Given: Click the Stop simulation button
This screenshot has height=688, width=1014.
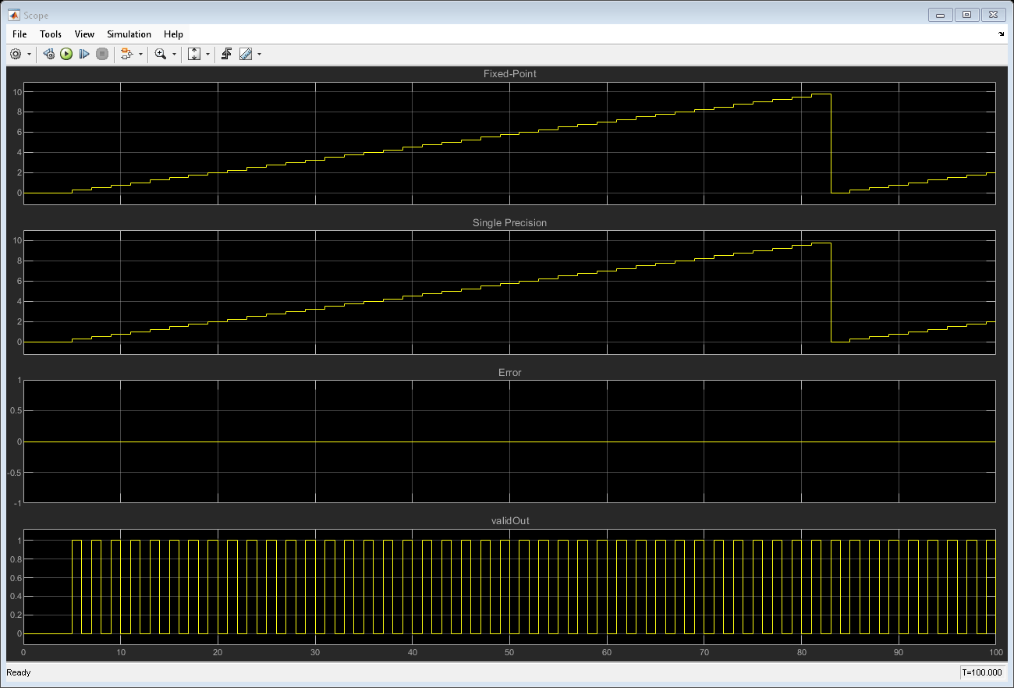Looking at the screenshot, I should (102, 54).
